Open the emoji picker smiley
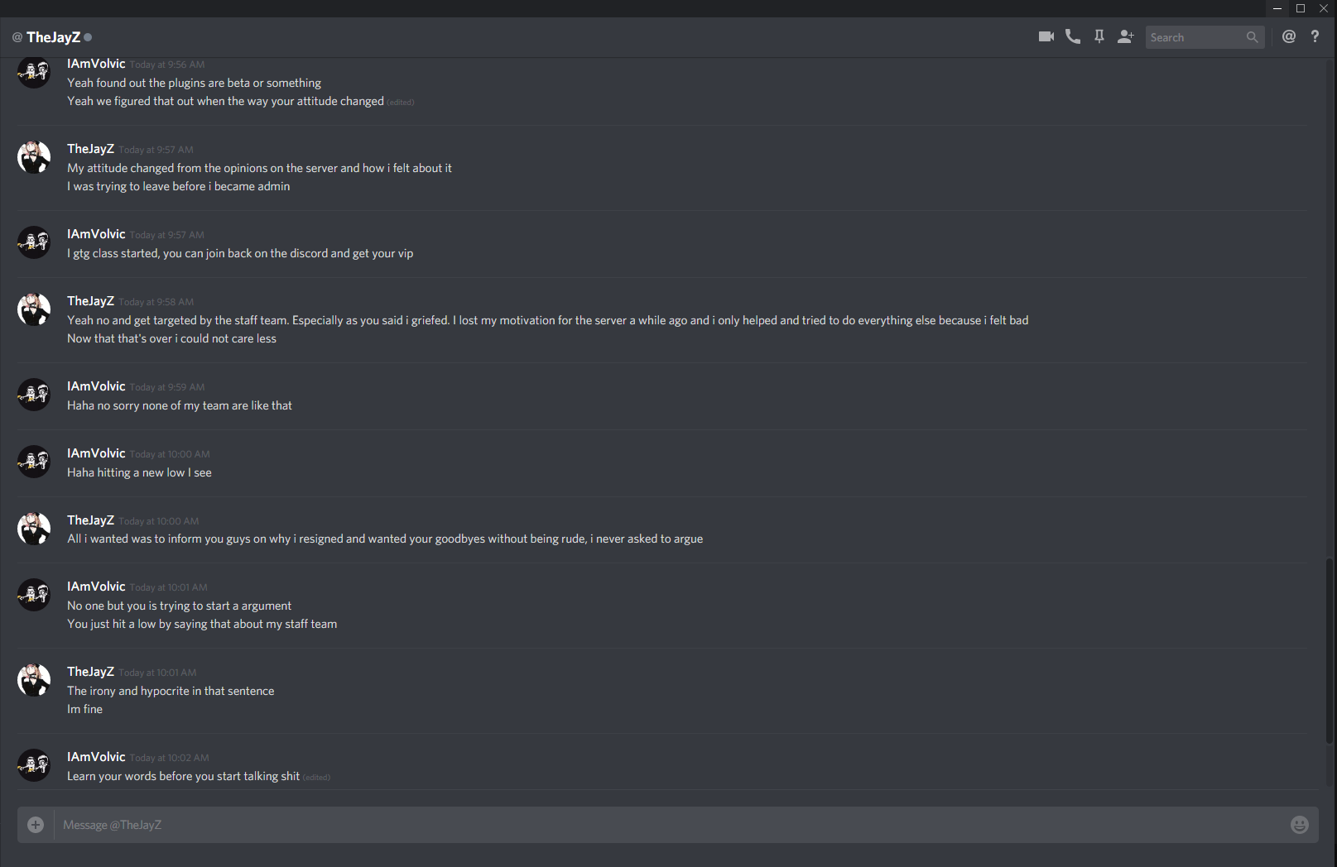1337x867 pixels. tap(1300, 825)
